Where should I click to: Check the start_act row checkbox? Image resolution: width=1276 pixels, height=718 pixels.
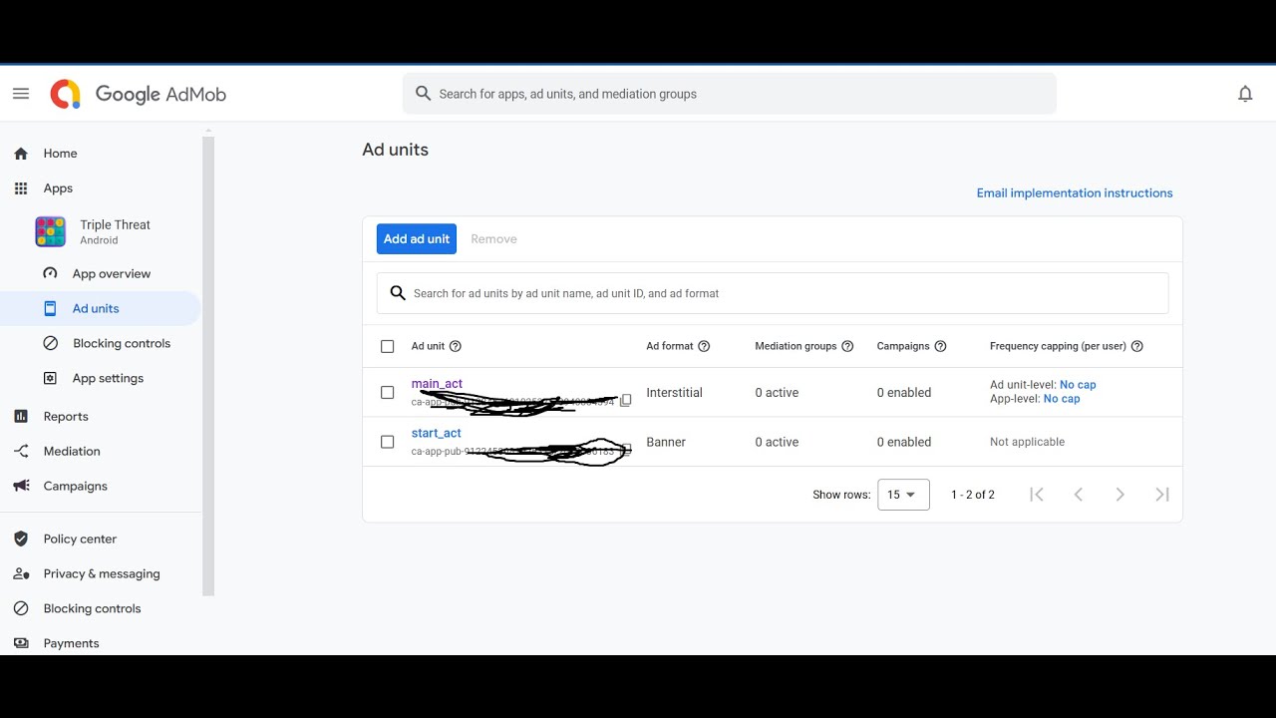point(388,442)
